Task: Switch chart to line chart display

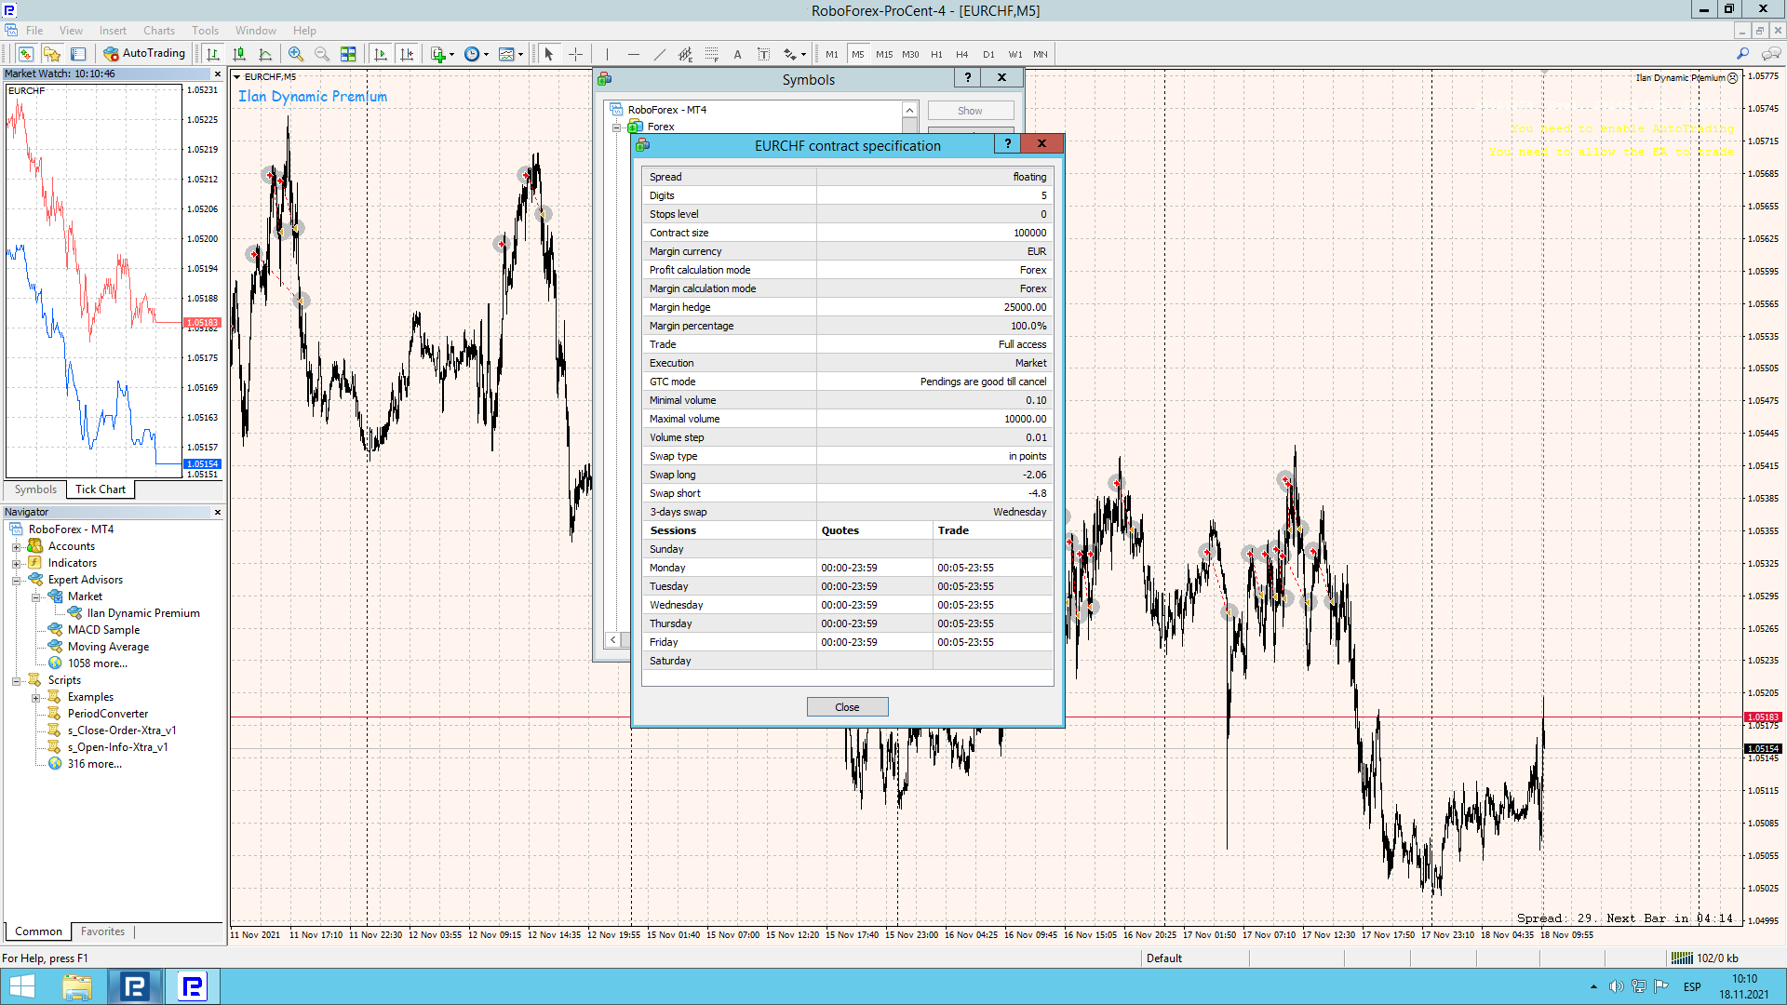Action: (265, 54)
